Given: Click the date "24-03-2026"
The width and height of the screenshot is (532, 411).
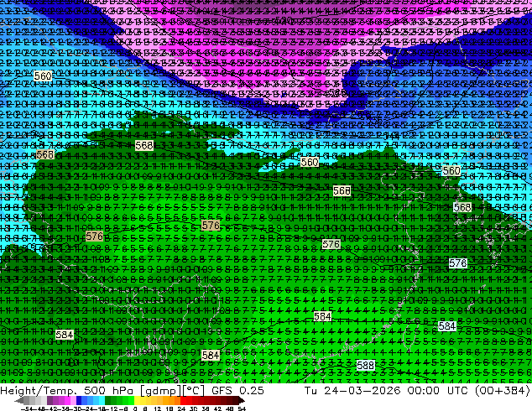Looking at the screenshot, I should (x=362, y=390).
